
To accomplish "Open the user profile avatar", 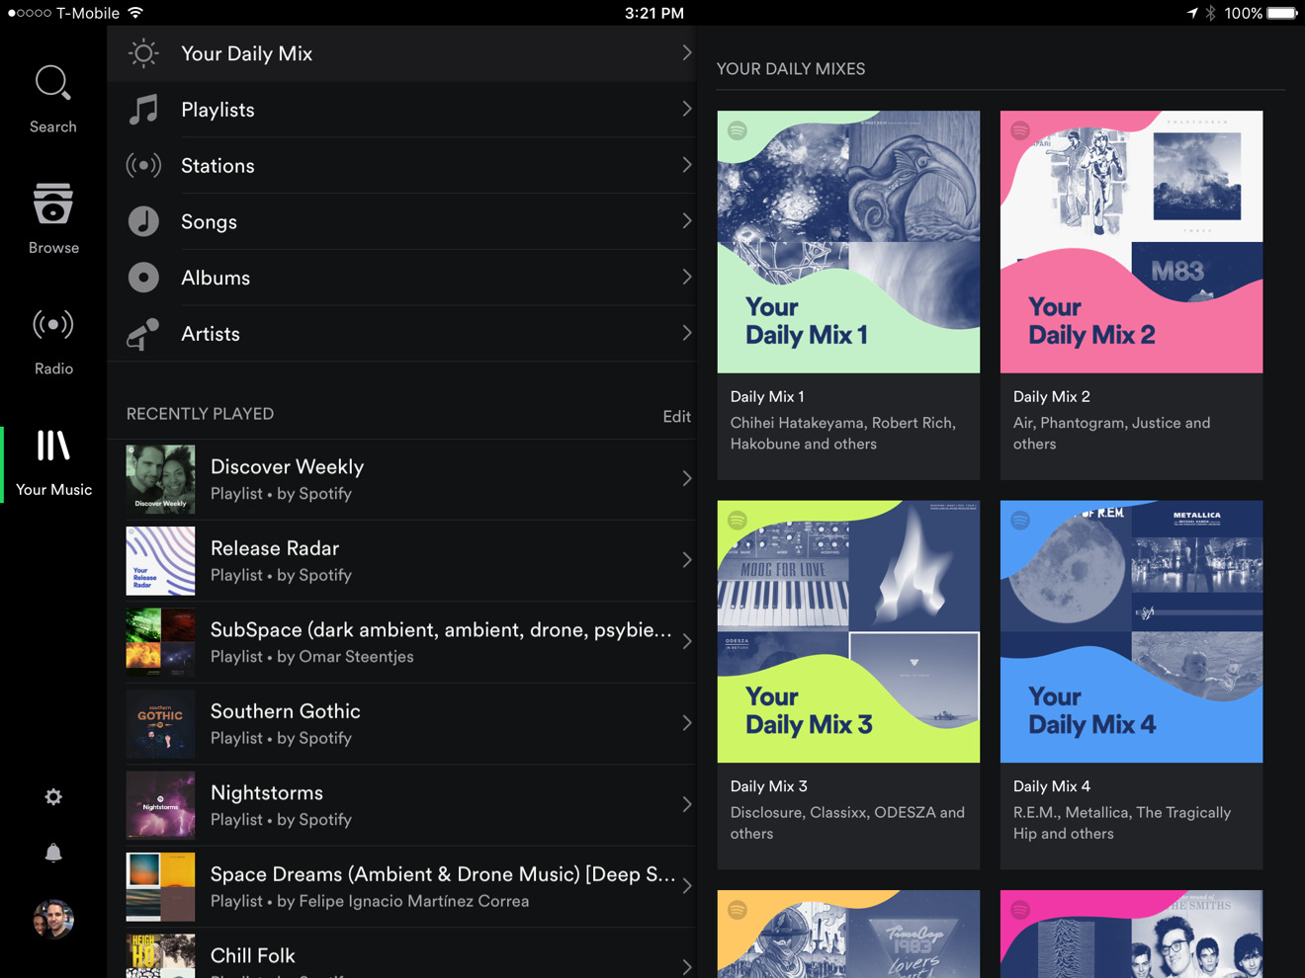I will (x=53, y=919).
